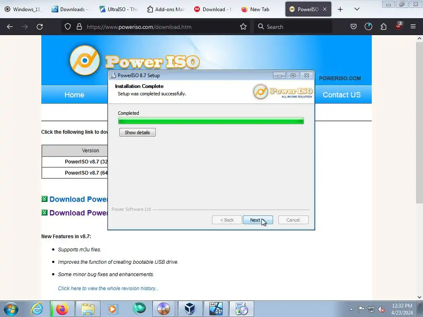Open the circular container extension icon
Screen dimensions: 423x317
(x=368, y=27)
